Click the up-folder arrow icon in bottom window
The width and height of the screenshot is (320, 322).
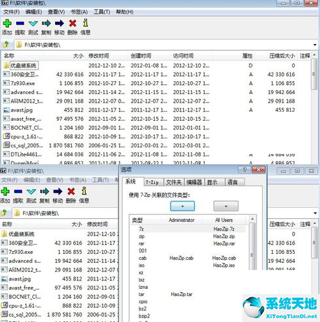pos(4,213)
